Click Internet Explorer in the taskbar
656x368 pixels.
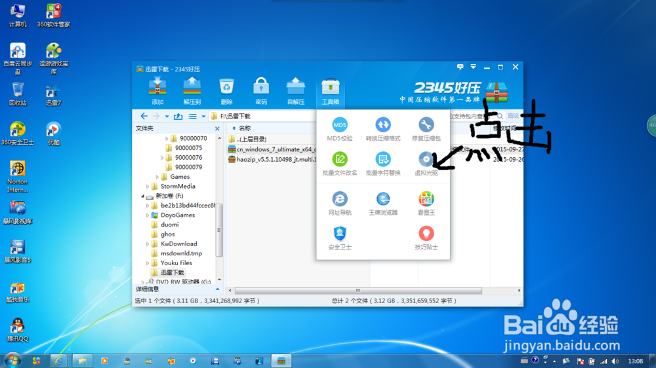click(x=59, y=361)
